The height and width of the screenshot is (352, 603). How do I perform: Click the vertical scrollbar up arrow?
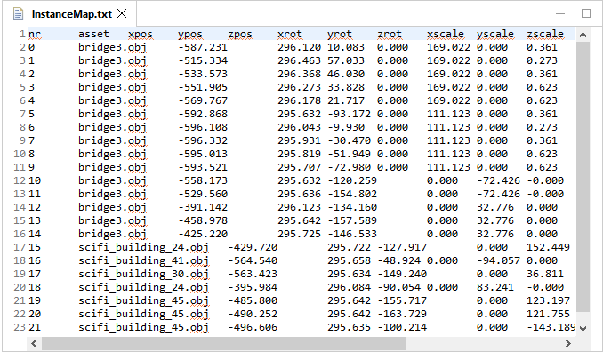[583, 35]
